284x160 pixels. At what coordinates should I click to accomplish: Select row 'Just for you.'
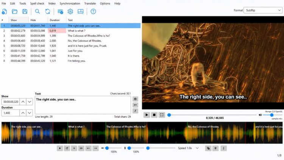point(70,51)
